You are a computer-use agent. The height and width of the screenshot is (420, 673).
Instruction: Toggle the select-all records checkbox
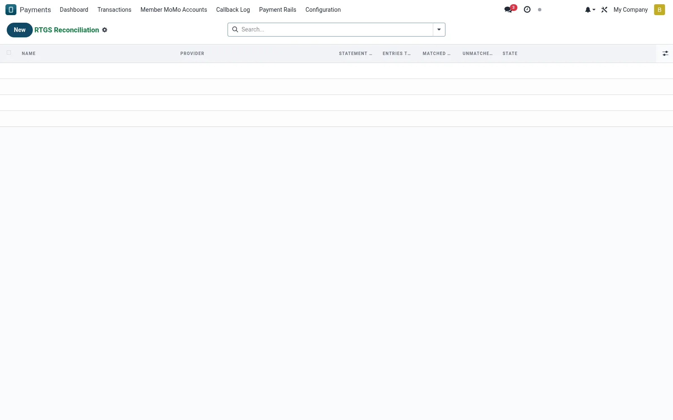coord(9,52)
